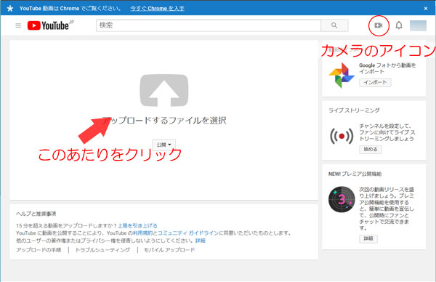
Task: Click the search magnifier button
Action: coord(334,25)
